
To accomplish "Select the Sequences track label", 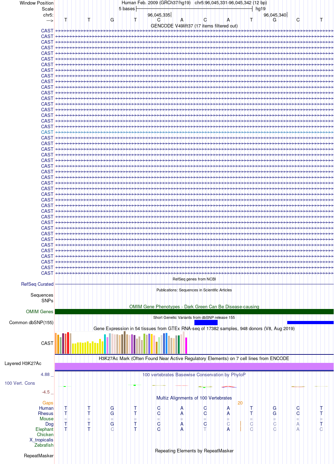I will pyautogui.click(x=42, y=295).
